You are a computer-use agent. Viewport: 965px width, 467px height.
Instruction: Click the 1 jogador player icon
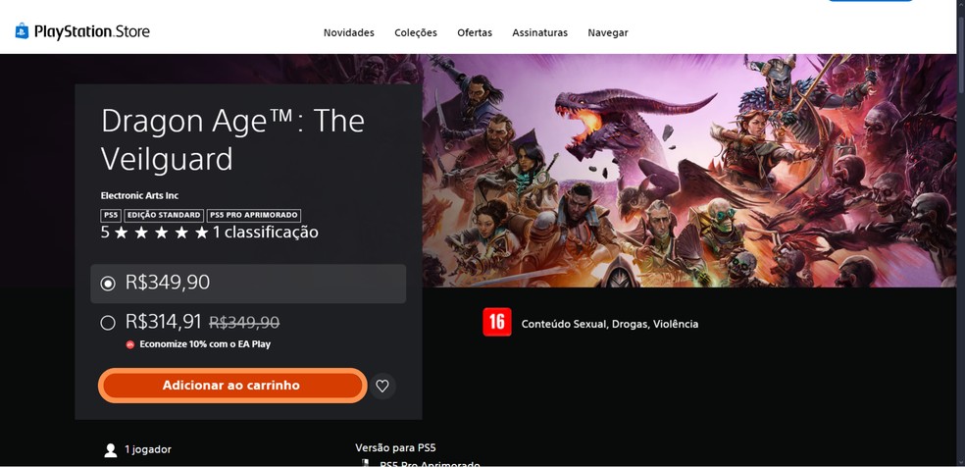click(x=111, y=449)
